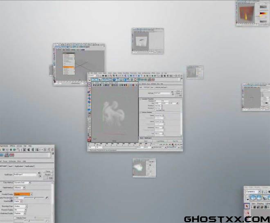270x223 pixels.
Task: Click the Presets button in bottom-left attribute editor
Action: pyautogui.click(x=48, y=175)
